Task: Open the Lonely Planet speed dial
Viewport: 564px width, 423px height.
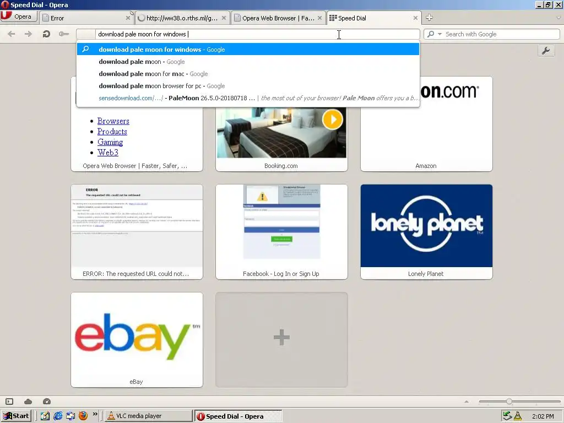Action: (426, 232)
